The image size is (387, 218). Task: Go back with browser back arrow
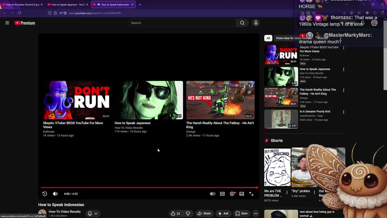pos(5,13)
